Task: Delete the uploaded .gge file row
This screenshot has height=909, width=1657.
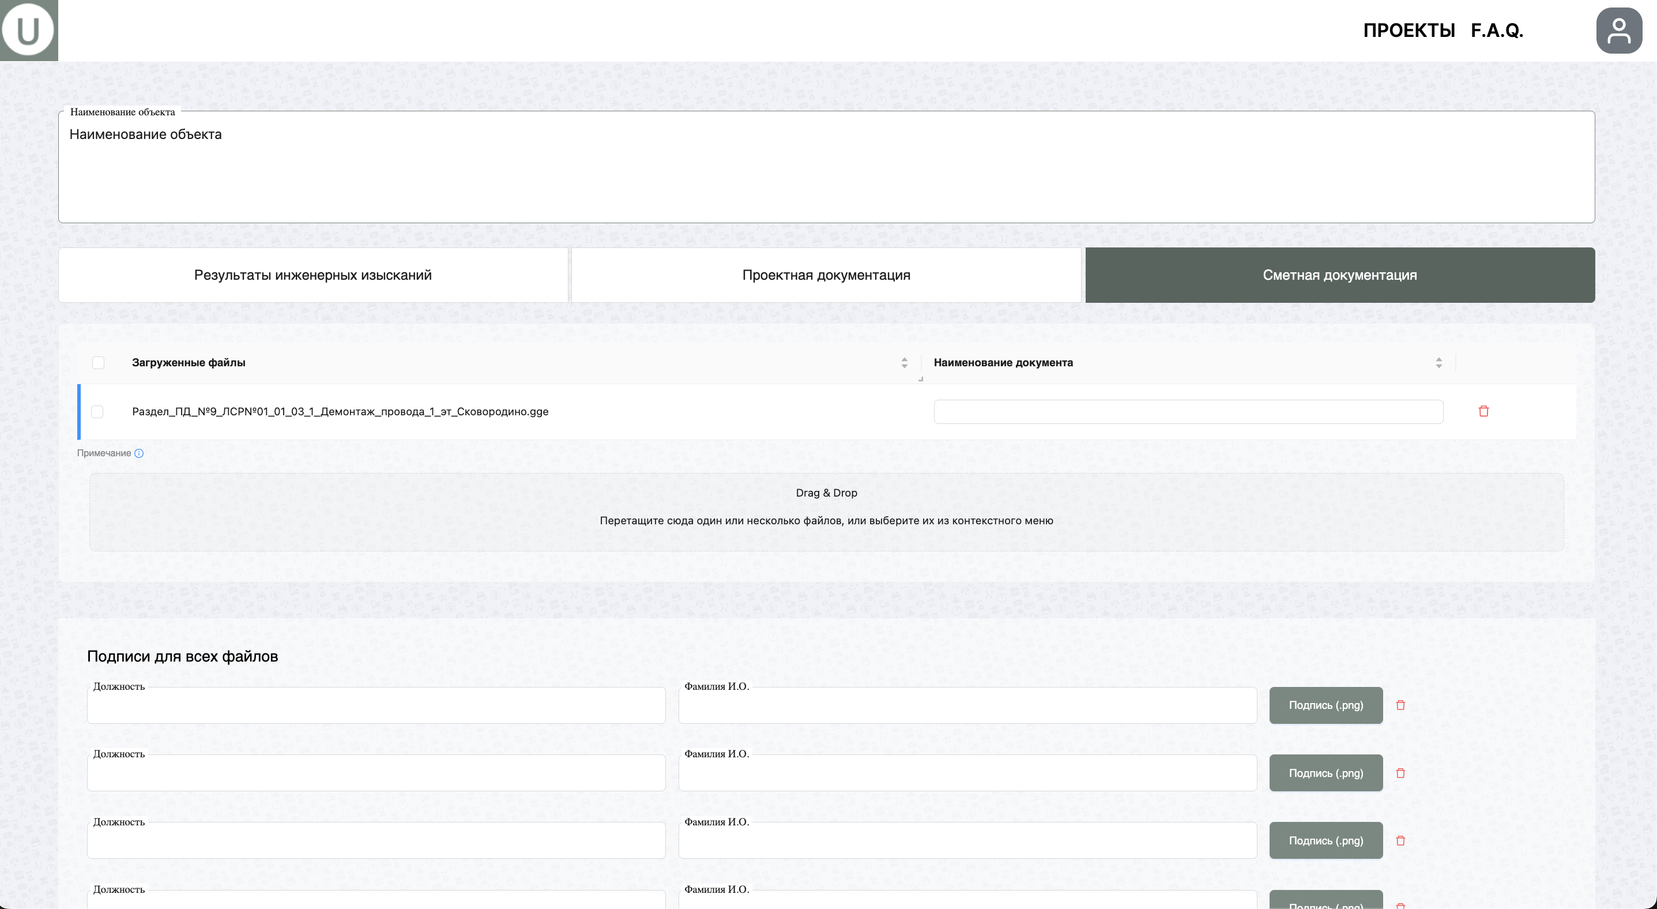Action: [x=1483, y=411]
